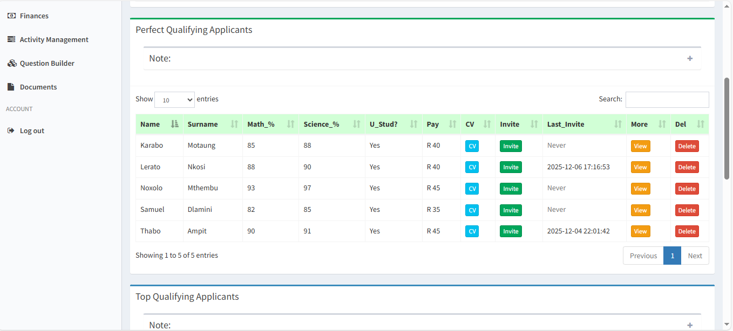Open the Question Builder menu item

point(47,63)
